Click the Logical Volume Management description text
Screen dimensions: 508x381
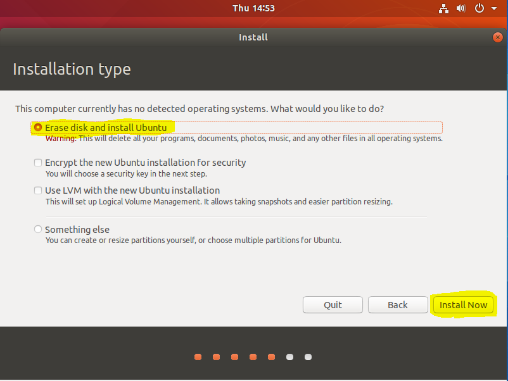click(219, 202)
